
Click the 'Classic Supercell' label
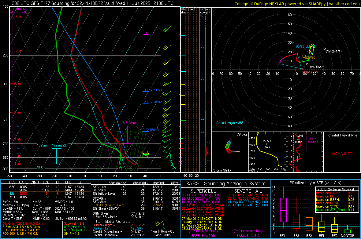312,140
